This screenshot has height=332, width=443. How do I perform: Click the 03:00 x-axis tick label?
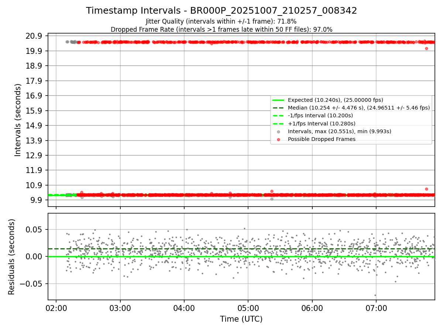[120, 308]
